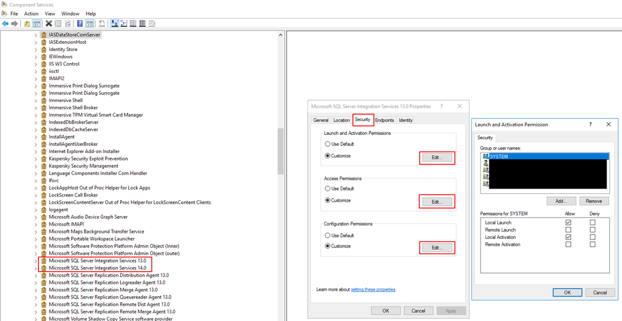
Task: Expand Microsoft Maps Background Transfer Service node
Action: pyautogui.click(x=36, y=231)
